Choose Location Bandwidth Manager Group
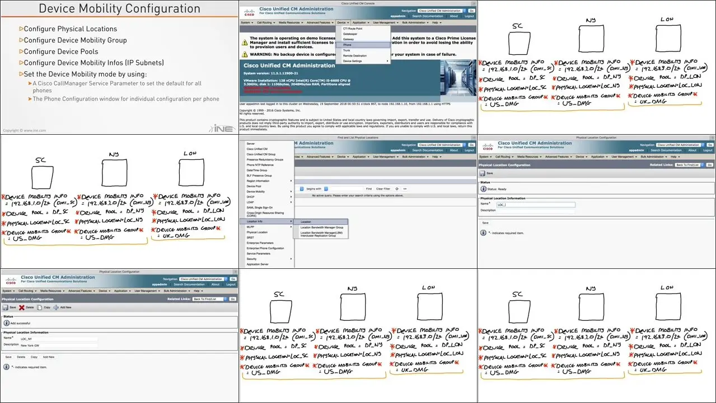This screenshot has height=403, width=716. coord(321,227)
